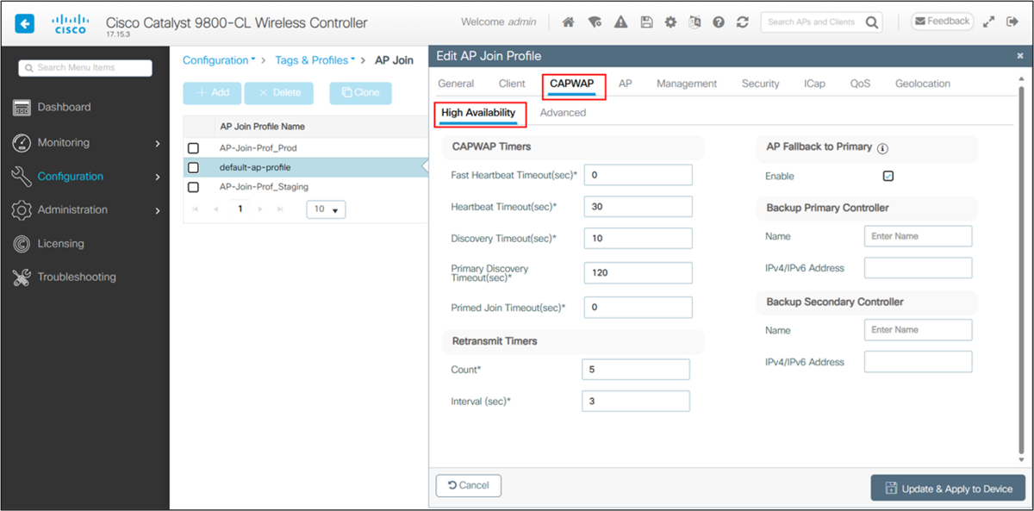Click the Delete button
The width and height of the screenshot is (1034, 511).
[x=279, y=93]
